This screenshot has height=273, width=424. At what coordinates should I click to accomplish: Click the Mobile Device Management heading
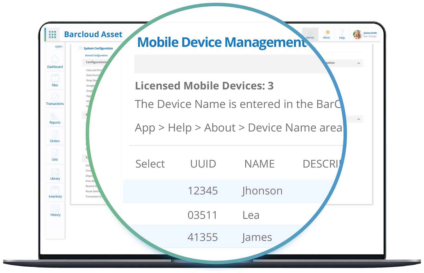(x=222, y=42)
